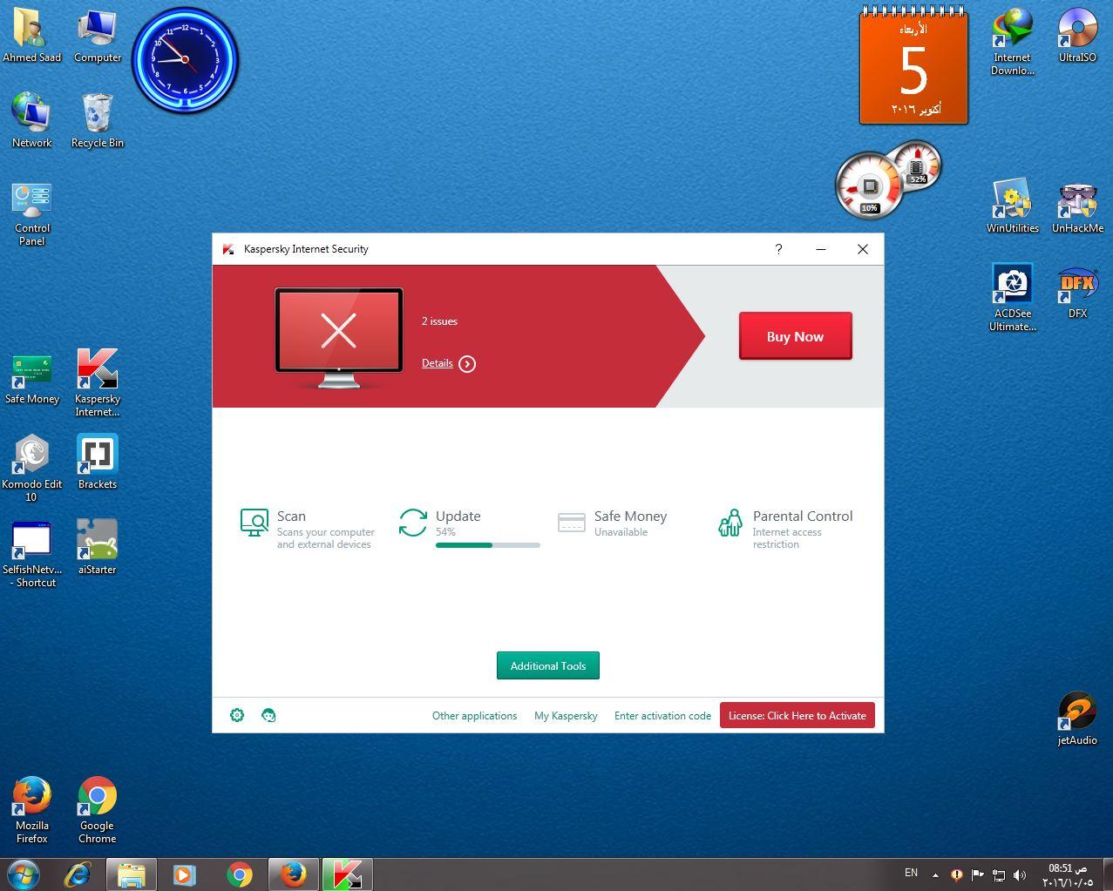
Task: Open ACDSee Ultimate desktop shortcut
Action: [x=1012, y=298]
